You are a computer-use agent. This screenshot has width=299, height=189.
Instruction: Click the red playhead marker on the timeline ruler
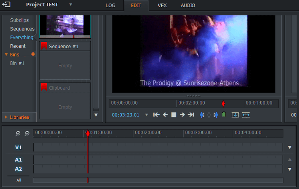tap(88, 133)
